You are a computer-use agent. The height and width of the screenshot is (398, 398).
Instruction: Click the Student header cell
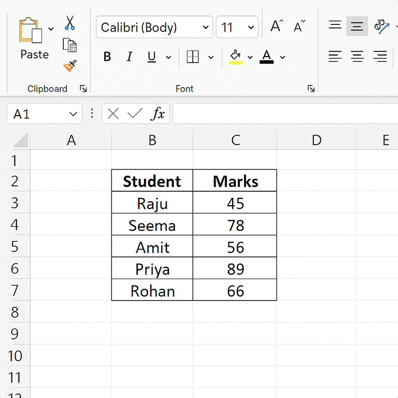click(152, 181)
